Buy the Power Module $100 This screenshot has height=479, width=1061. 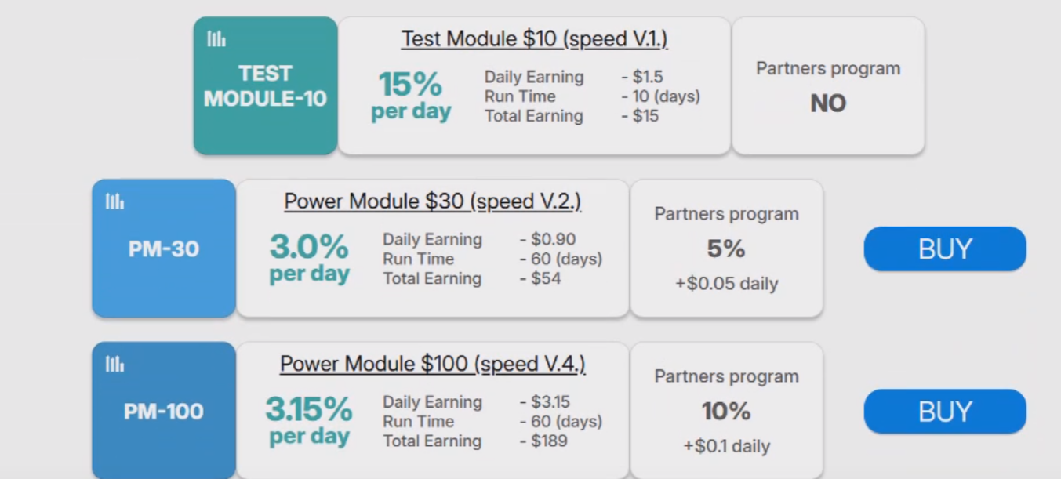pyautogui.click(x=945, y=412)
